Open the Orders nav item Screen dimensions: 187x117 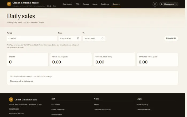click(x=86, y=4)
